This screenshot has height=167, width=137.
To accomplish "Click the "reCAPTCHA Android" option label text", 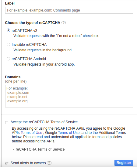I will coord(29,59).
